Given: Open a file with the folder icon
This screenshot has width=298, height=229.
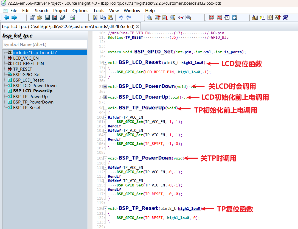Looking at the screenshot, I should pos(39,18).
